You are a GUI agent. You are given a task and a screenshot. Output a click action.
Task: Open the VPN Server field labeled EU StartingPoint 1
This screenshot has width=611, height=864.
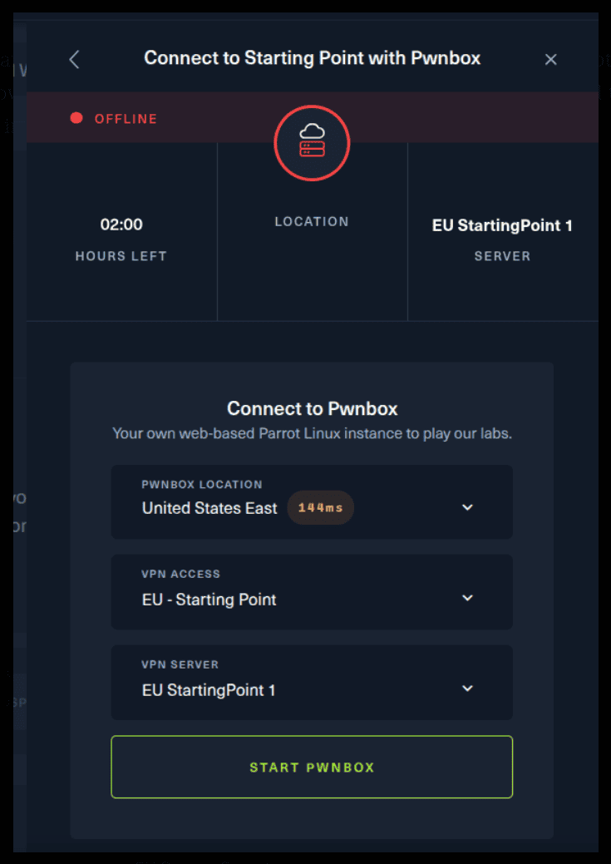click(209, 690)
